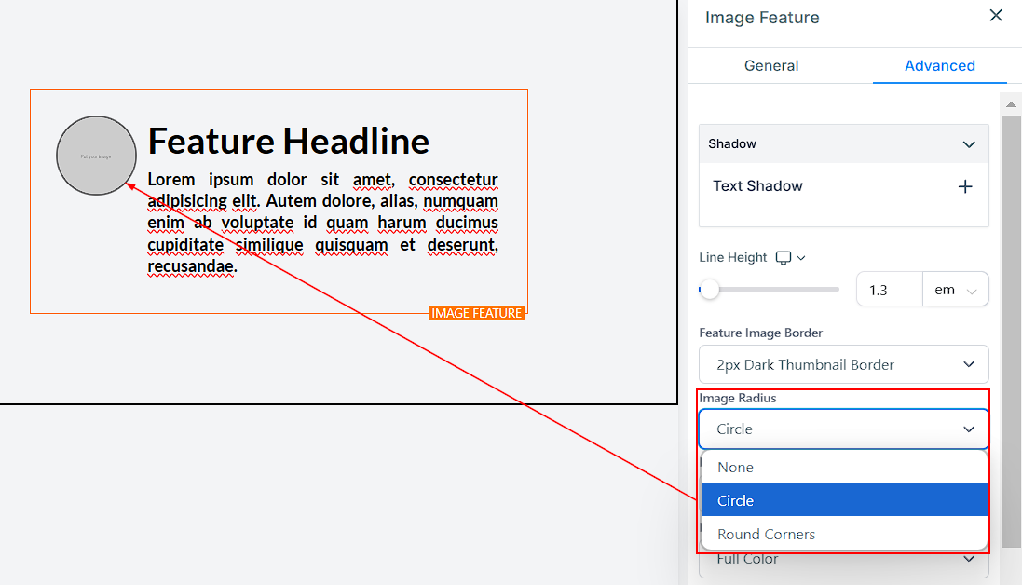Click the circular image placeholder
1022x585 pixels.
(96, 156)
